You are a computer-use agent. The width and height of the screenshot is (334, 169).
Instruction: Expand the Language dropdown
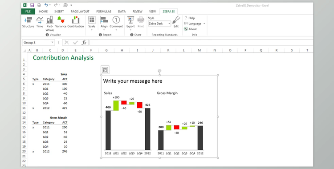[x=204, y=24]
